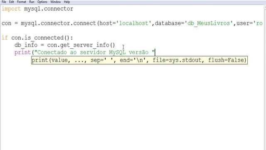Click 'mysql.connector.connect' on the con line
Image resolution: width=266 pixels, height=150 pixels.
pos(59,23)
